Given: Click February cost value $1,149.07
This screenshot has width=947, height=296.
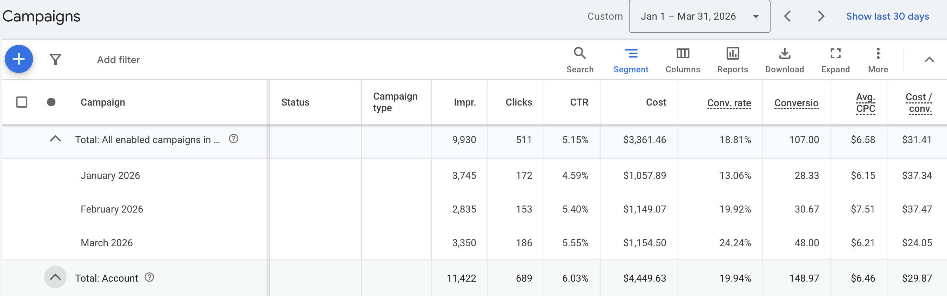Looking at the screenshot, I should [644, 209].
